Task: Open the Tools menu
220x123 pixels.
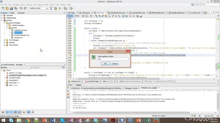Action: pos(57,5)
